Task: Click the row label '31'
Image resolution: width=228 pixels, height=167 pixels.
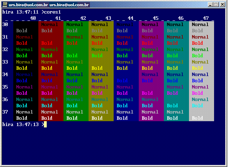Action: coord(5,37)
